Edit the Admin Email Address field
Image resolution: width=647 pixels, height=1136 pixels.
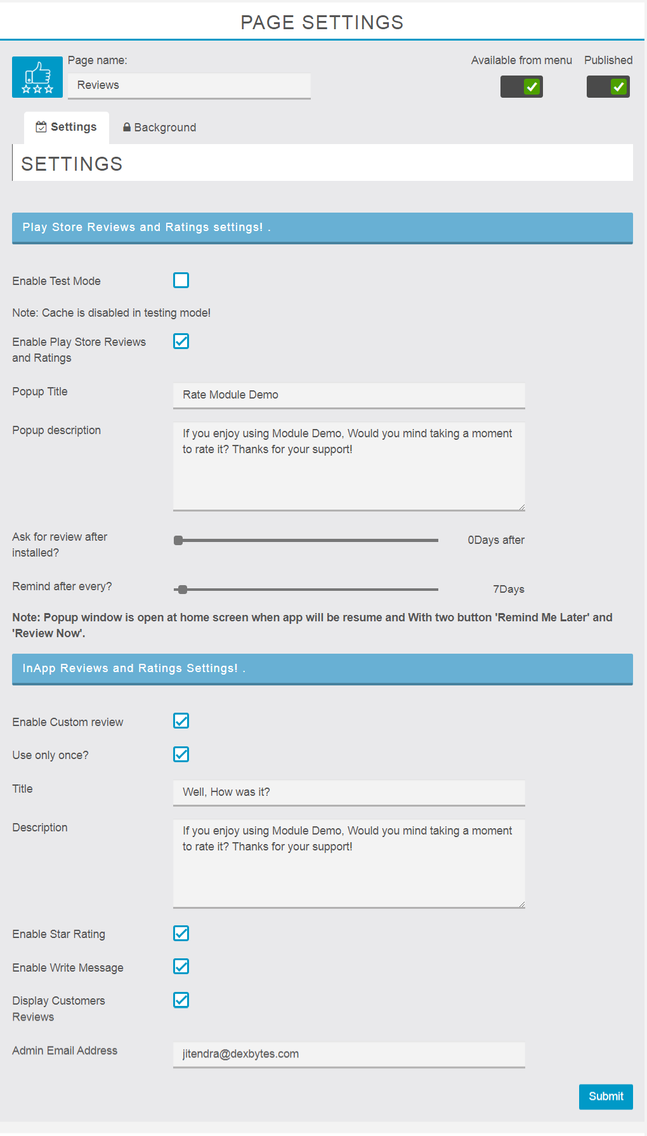click(x=349, y=1054)
